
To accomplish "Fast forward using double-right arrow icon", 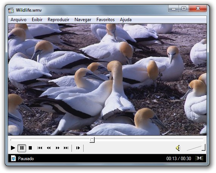I will point(57,148).
